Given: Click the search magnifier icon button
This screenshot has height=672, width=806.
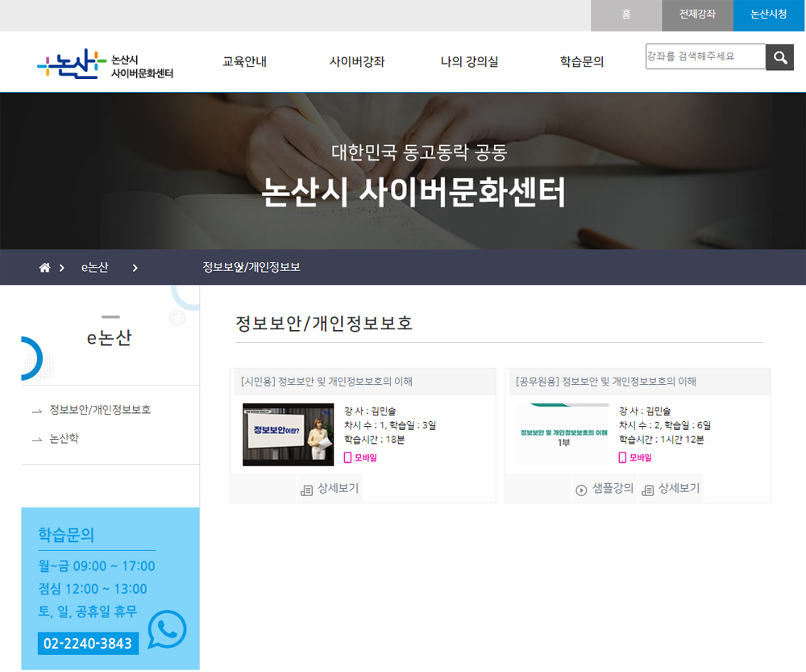Looking at the screenshot, I should [779, 57].
